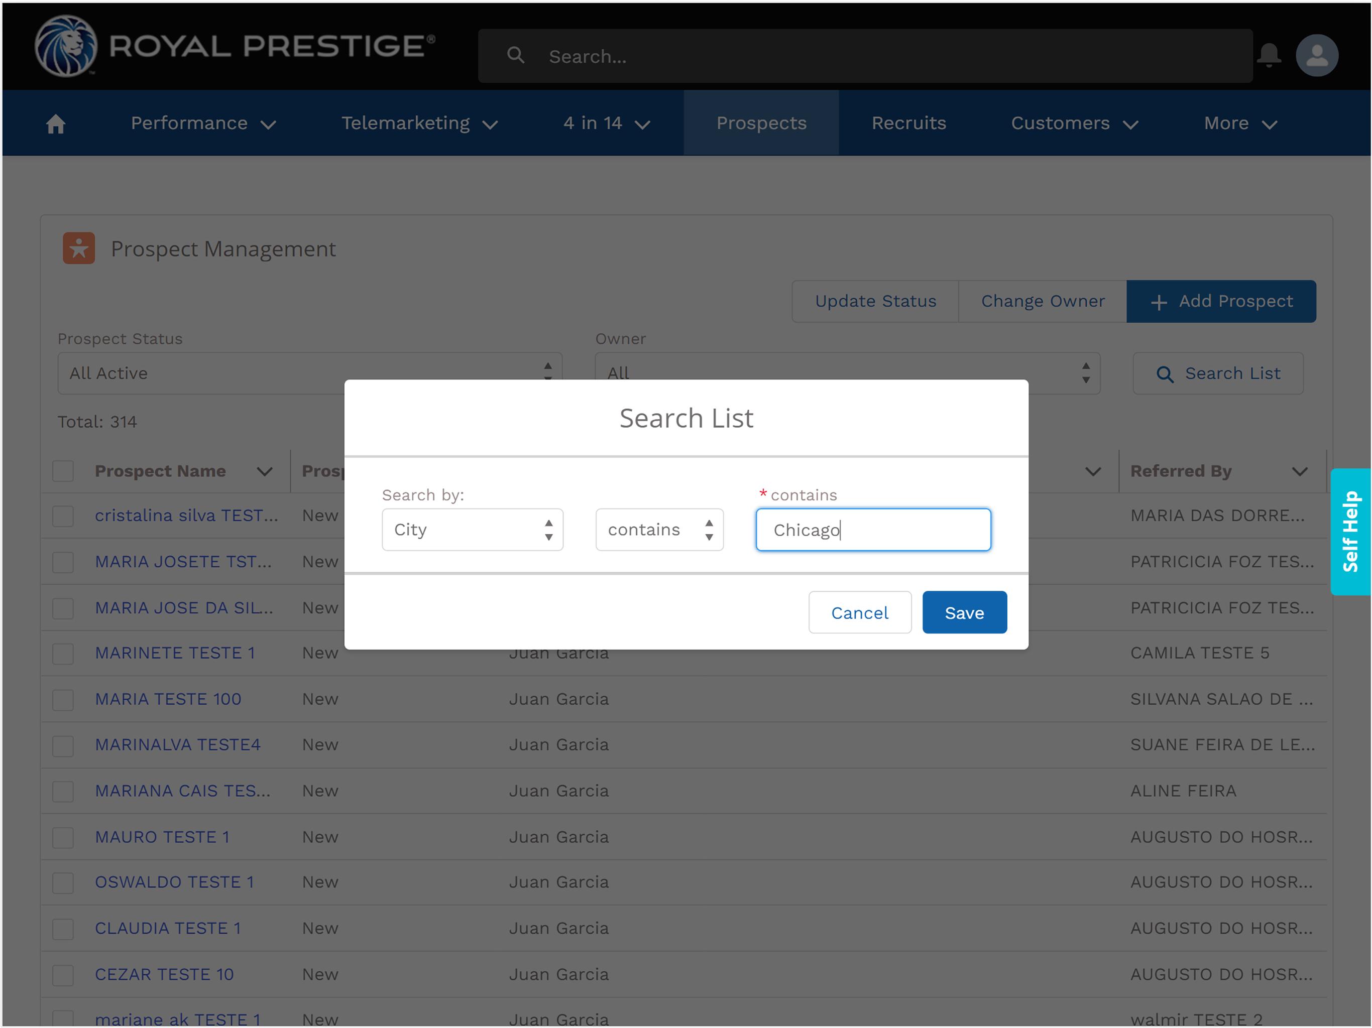Viewport: 1372px width, 1028px height.
Task: Open prospect MAURO TESTE 1
Action: [163, 837]
